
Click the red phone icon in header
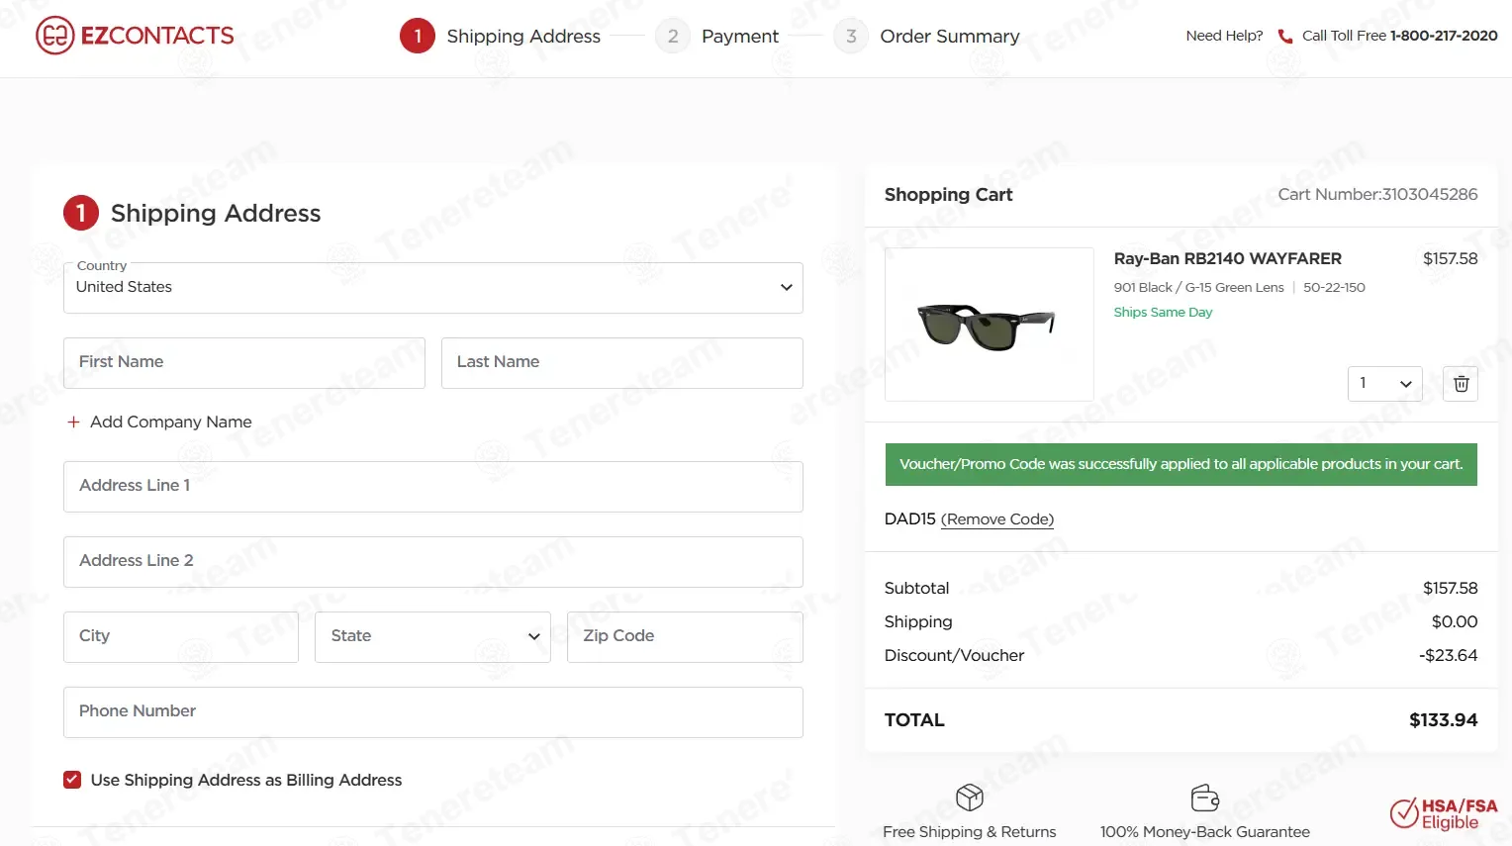coord(1285,37)
